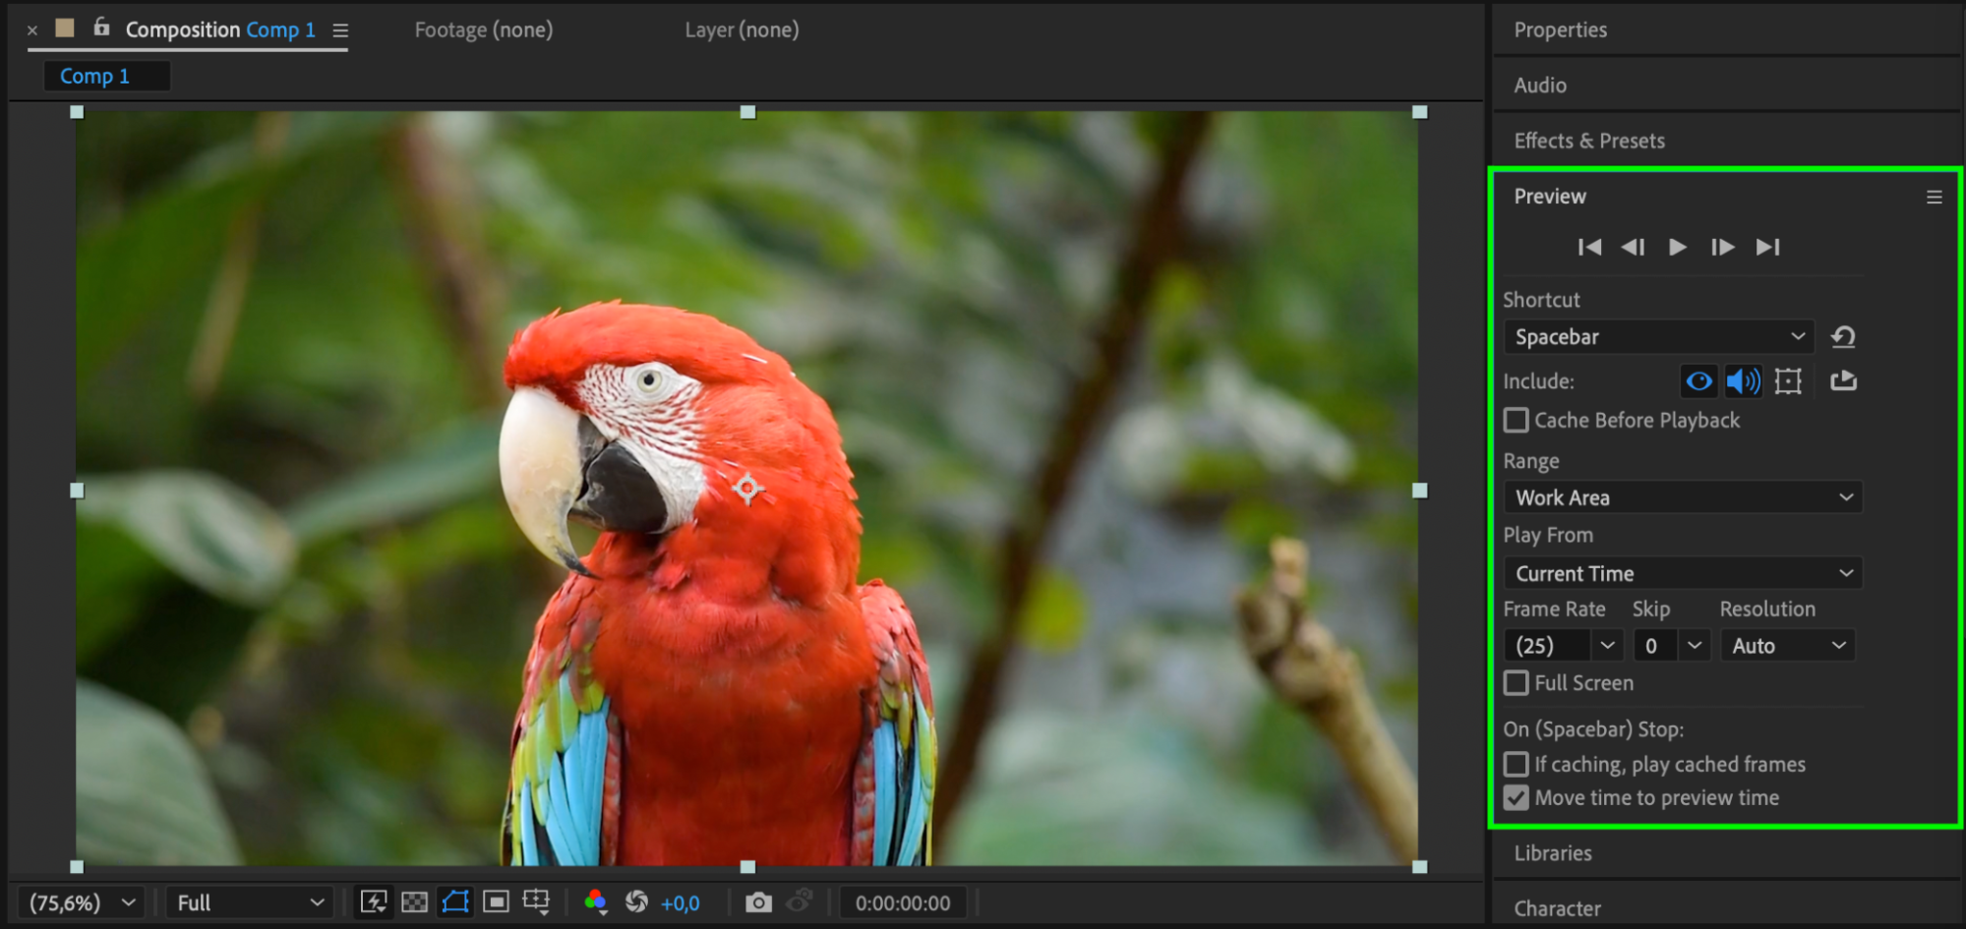Switch to the Effects & Presets panel
Viewport: 1966px width, 929px height.
coord(1589,141)
